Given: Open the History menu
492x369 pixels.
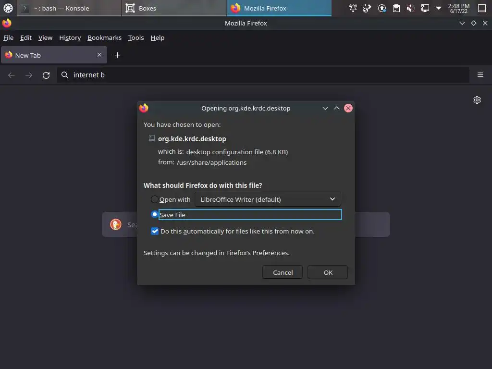Looking at the screenshot, I should click(x=70, y=37).
